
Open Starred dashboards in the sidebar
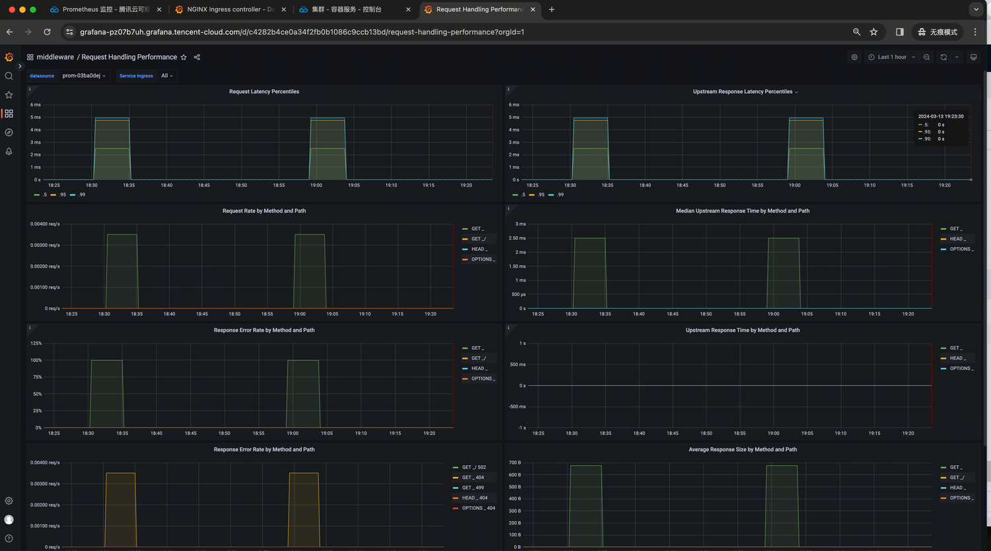click(x=9, y=94)
